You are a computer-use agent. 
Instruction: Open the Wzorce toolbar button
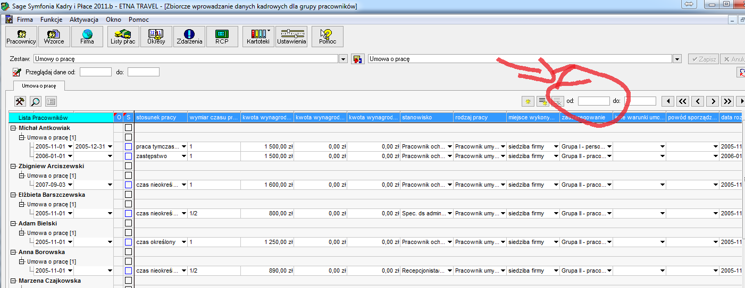coord(54,36)
